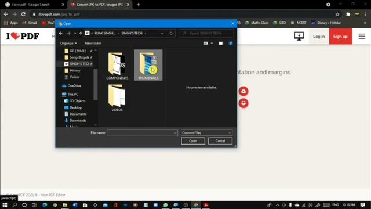Go back in the Open dialog
The image size is (371, 209).
(60, 33)
